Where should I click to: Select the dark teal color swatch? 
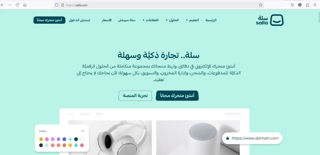point(76,139)
